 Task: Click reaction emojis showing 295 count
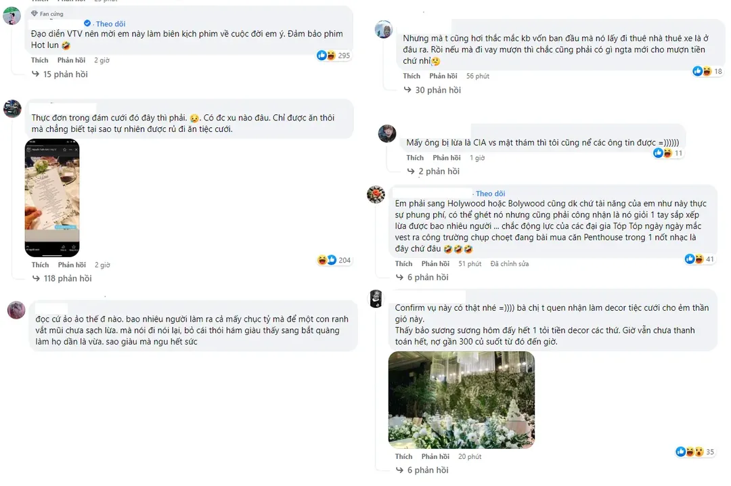point(326,56)
